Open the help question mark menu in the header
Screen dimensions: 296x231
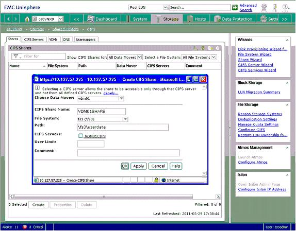[x=286, y=8]
